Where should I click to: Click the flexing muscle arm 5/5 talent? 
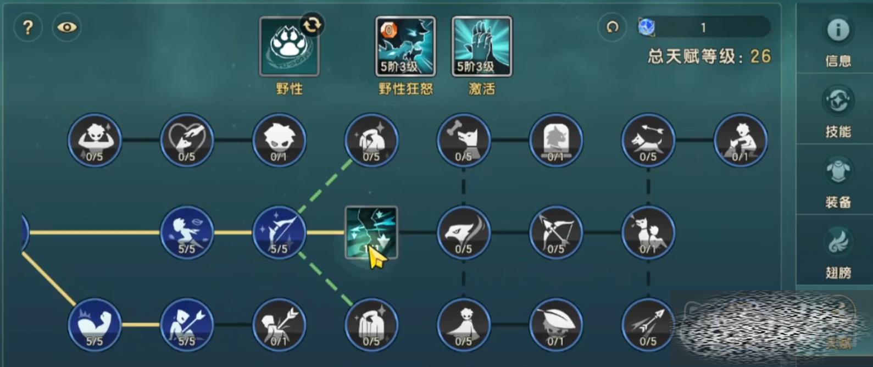(94, 325)
